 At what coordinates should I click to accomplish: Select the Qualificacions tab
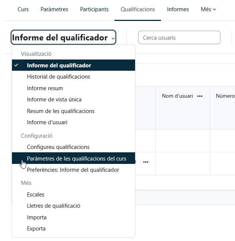[x=138, y=9]
